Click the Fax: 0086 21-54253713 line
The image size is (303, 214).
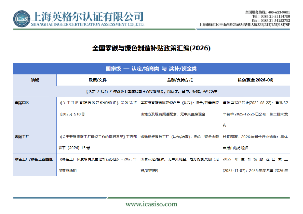point(271,21)
